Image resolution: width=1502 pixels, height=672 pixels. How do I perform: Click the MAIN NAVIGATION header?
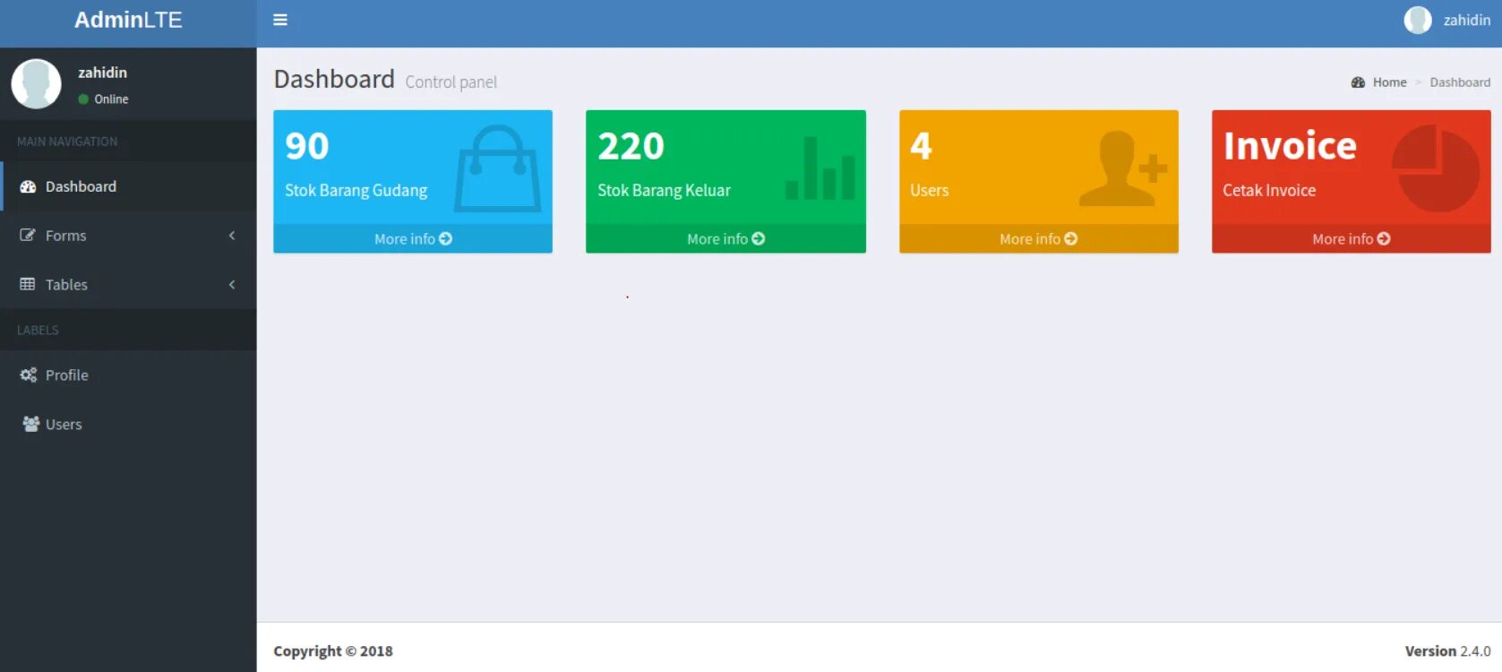click(67, 142)
